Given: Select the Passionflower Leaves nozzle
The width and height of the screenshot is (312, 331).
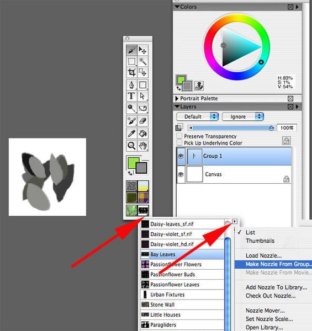Looking at the screenshot, I should 182,284.
